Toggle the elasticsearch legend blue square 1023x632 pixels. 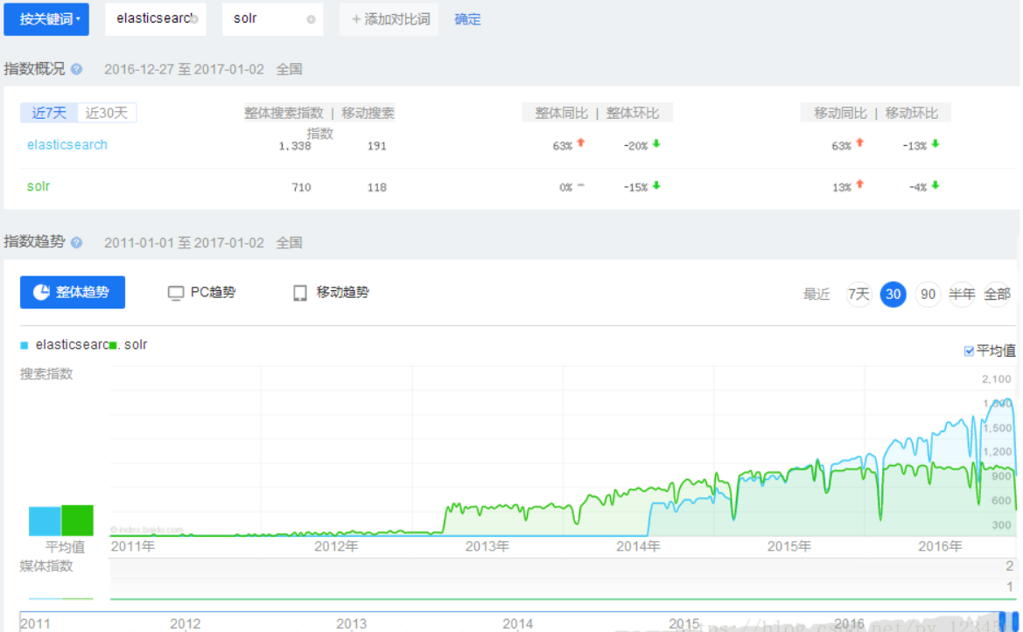point(25,345)
